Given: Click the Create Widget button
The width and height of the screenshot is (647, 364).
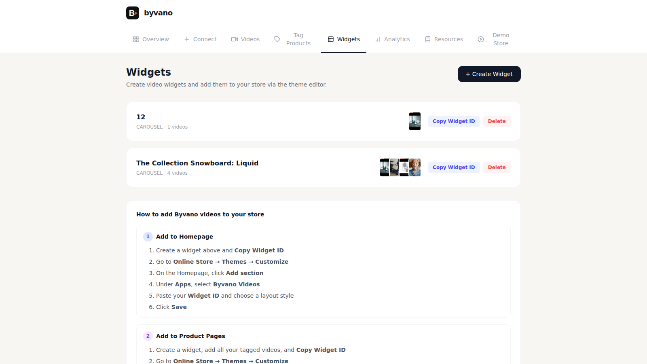Looking at the screenshot, I should click(489, 74).
